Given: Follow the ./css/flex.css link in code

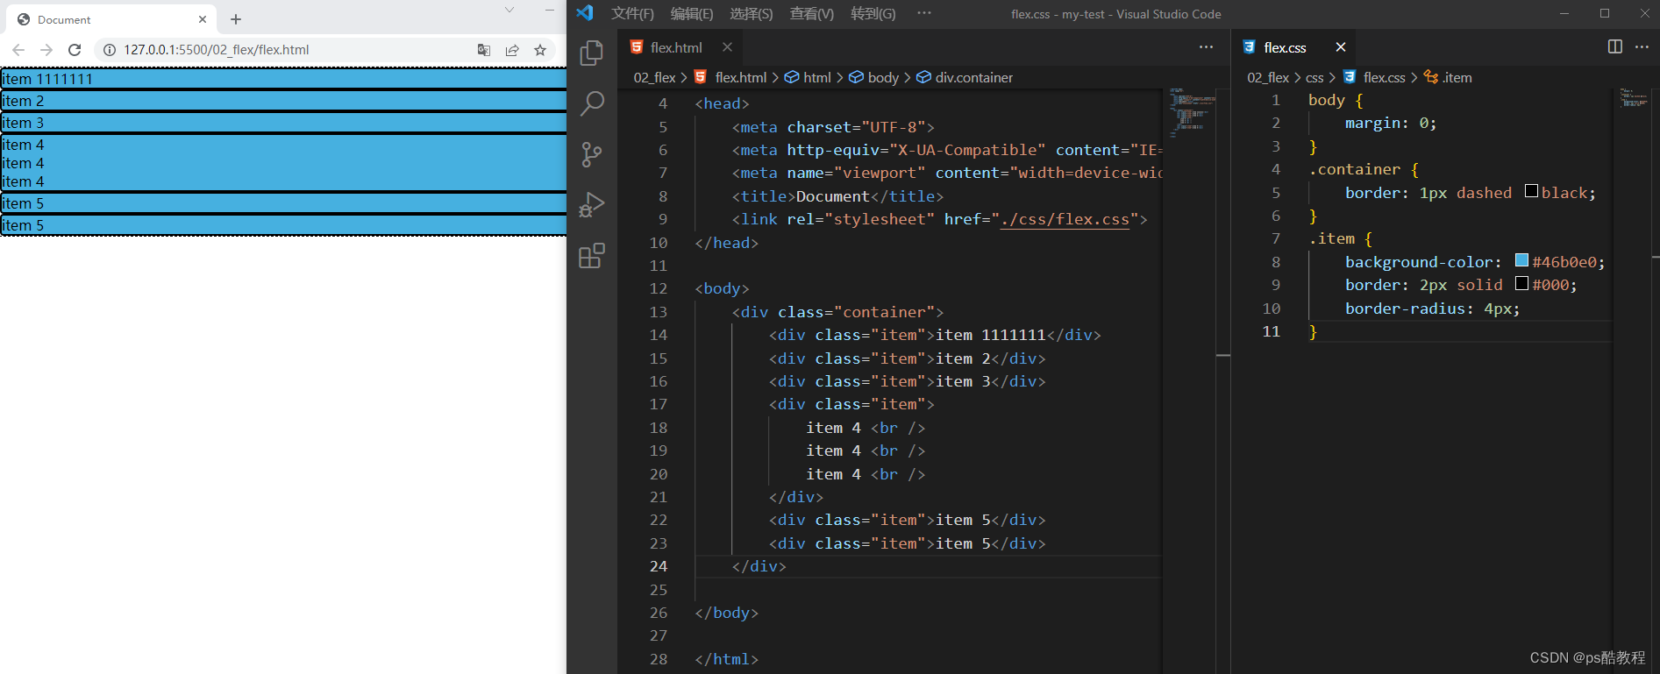Looking at the screenshot, I should (x=1065, y=219).
